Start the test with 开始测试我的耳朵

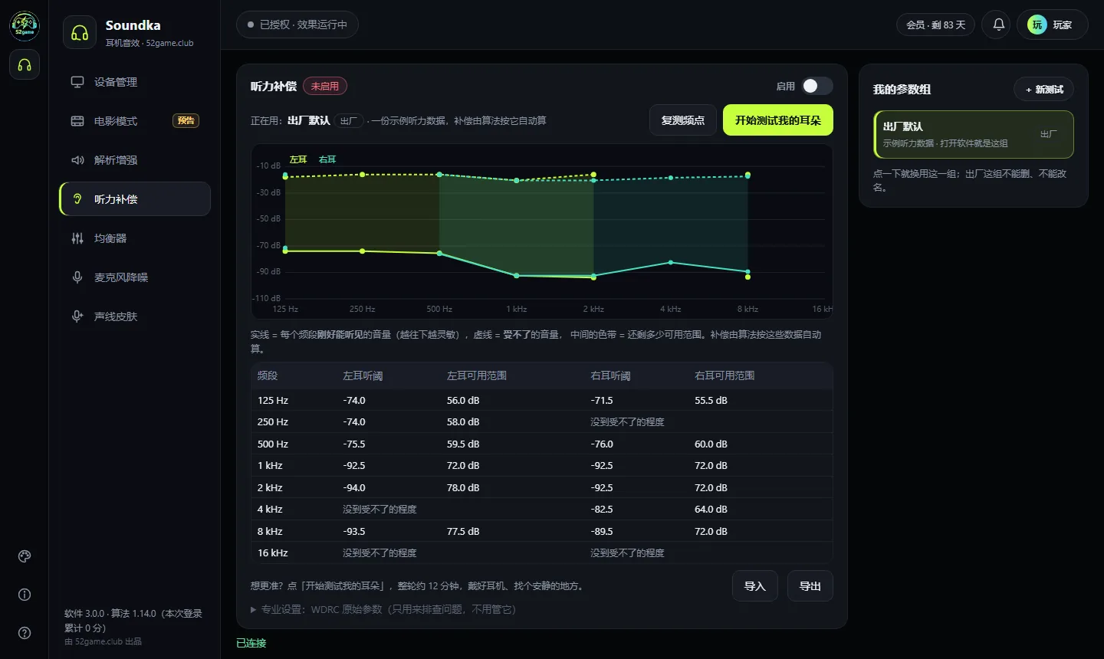coord(778,120)
